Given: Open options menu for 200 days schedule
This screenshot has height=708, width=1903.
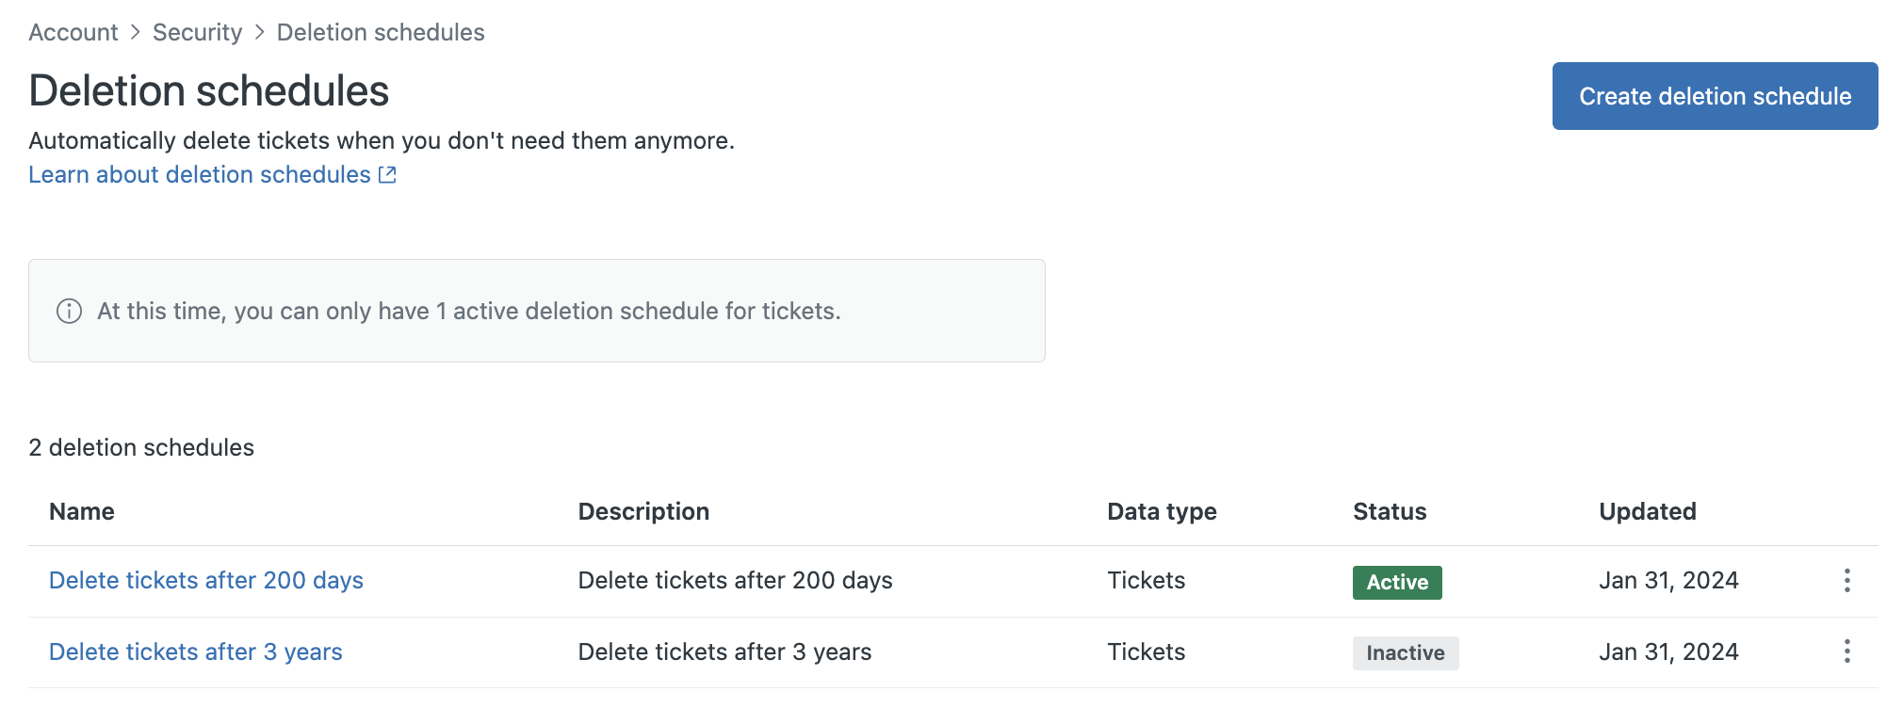Looking at the screenshot, I should tap(1846, 581).
